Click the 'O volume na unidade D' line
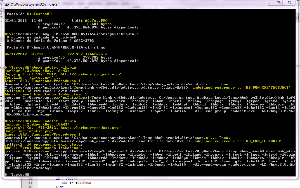300x188 pixels. pyautogui.click(x=41, y=37)
